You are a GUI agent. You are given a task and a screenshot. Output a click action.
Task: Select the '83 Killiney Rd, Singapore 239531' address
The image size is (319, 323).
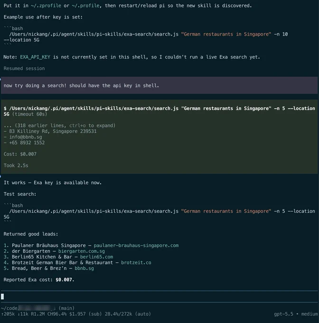(53, 131)
